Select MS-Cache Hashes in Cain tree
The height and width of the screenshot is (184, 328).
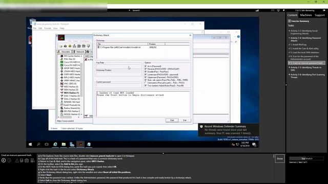point(70,56)
